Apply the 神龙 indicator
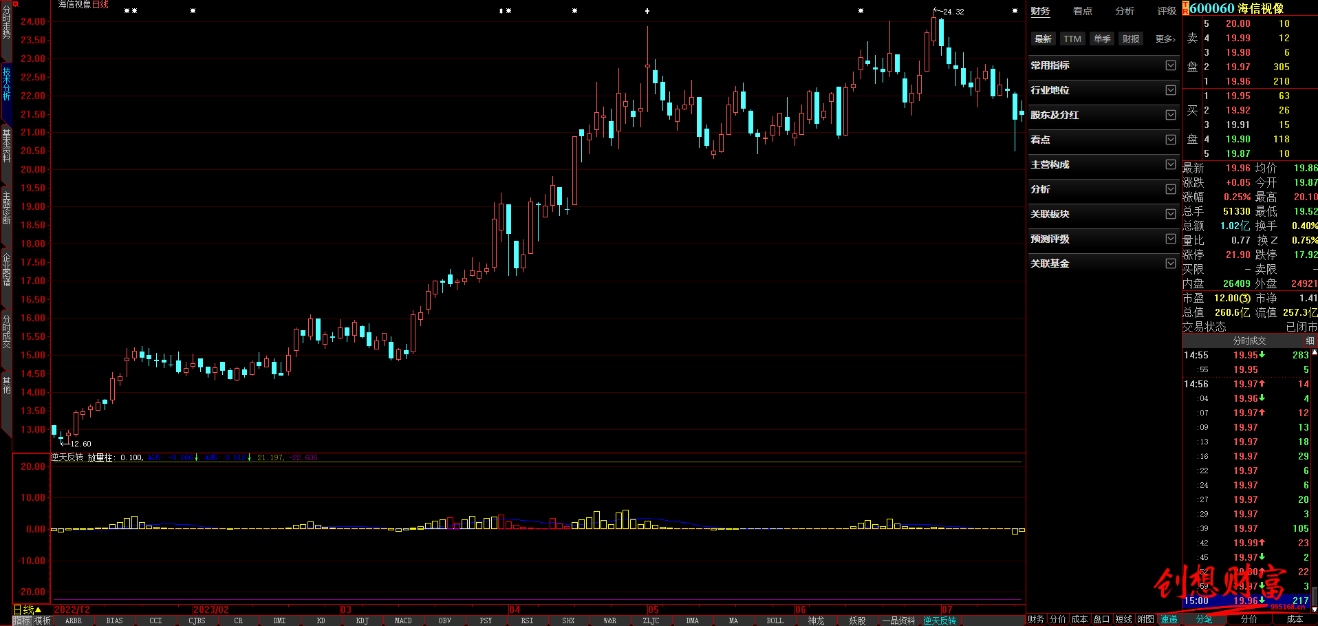This screenshot has height=626, width=1318. point(817,620)
